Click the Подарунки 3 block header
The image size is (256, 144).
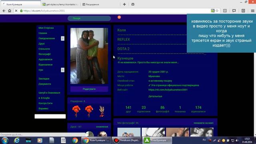[78, 101]
